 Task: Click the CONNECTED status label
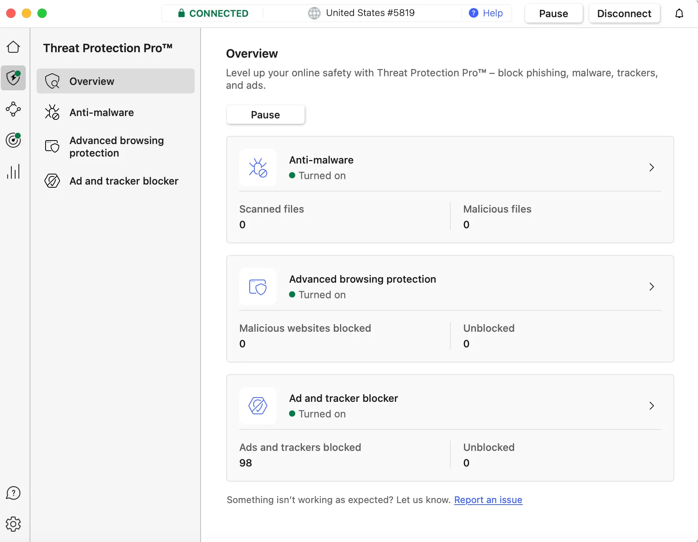[x=219, y=13]
